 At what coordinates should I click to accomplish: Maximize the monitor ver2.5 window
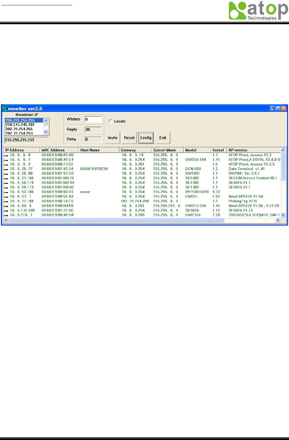(278, 108)
